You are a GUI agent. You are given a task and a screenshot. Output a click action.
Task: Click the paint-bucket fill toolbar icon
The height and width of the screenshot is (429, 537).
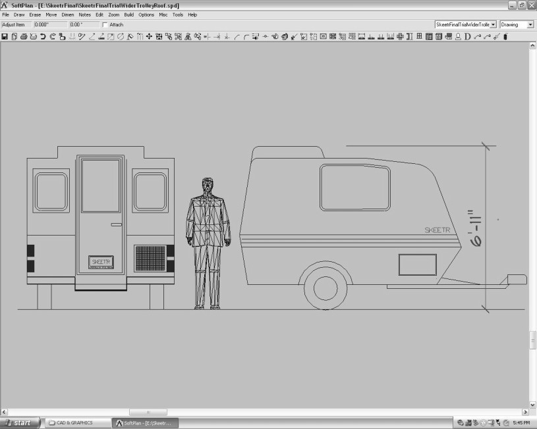coord(130,37)
